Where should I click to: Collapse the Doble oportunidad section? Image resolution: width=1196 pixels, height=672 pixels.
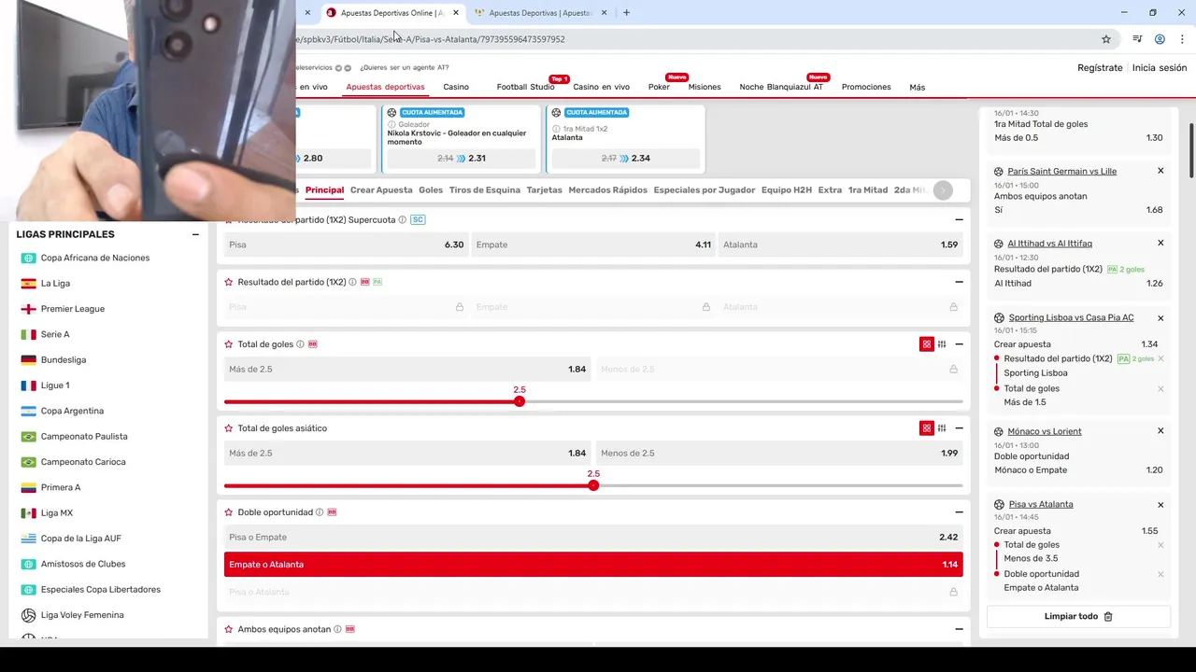959,512
